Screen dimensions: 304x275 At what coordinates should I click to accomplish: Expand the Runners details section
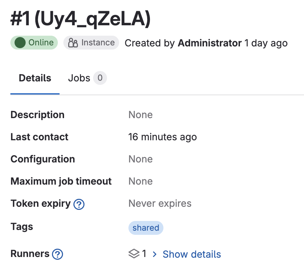[191, 254]
